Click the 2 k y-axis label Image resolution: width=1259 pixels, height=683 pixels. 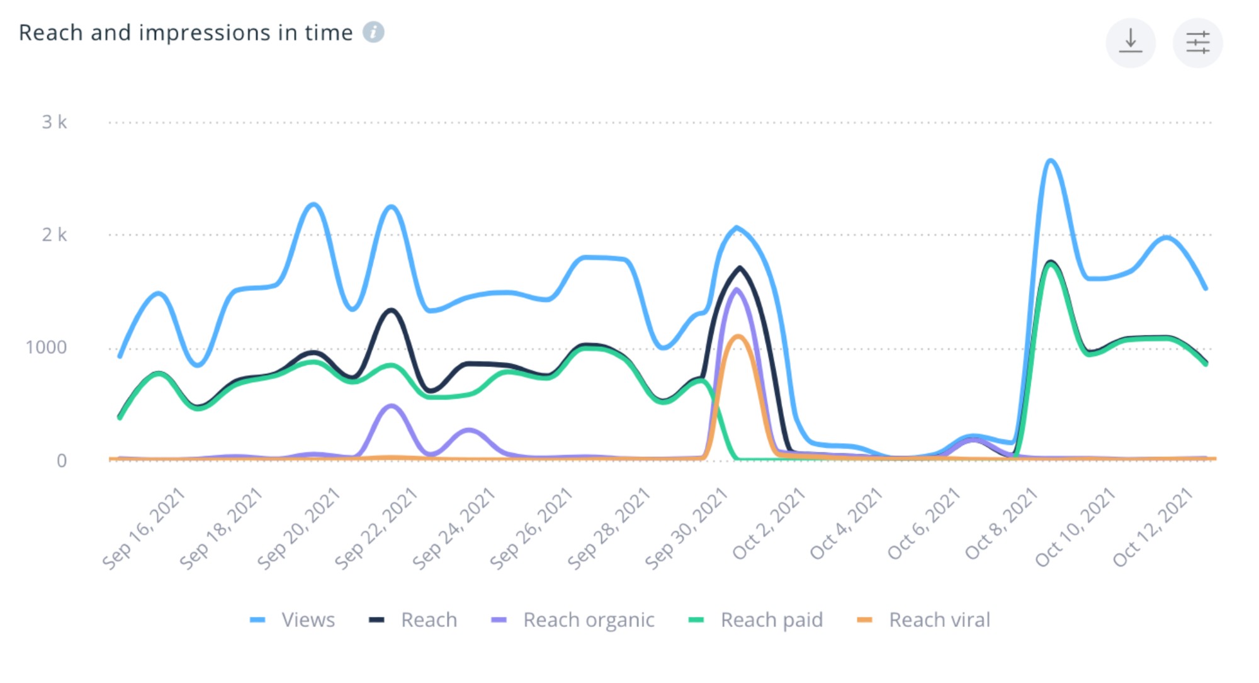pos(54,235)
